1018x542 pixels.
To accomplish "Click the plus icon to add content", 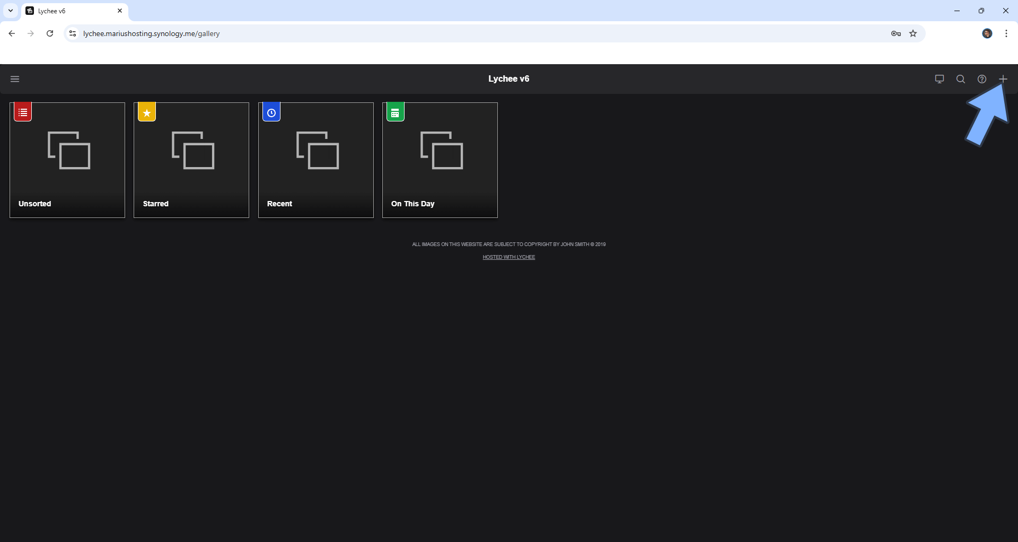I will [x=1003, y=79].
